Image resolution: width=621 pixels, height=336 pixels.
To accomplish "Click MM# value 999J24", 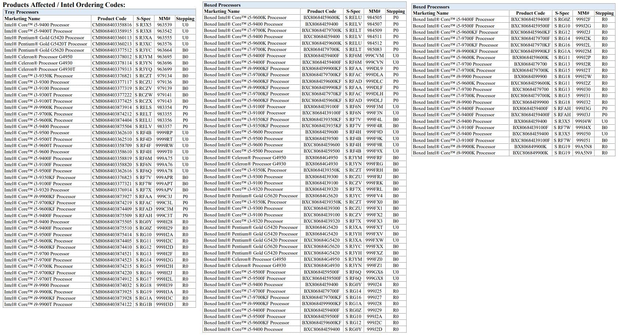I will coord(374,285).
